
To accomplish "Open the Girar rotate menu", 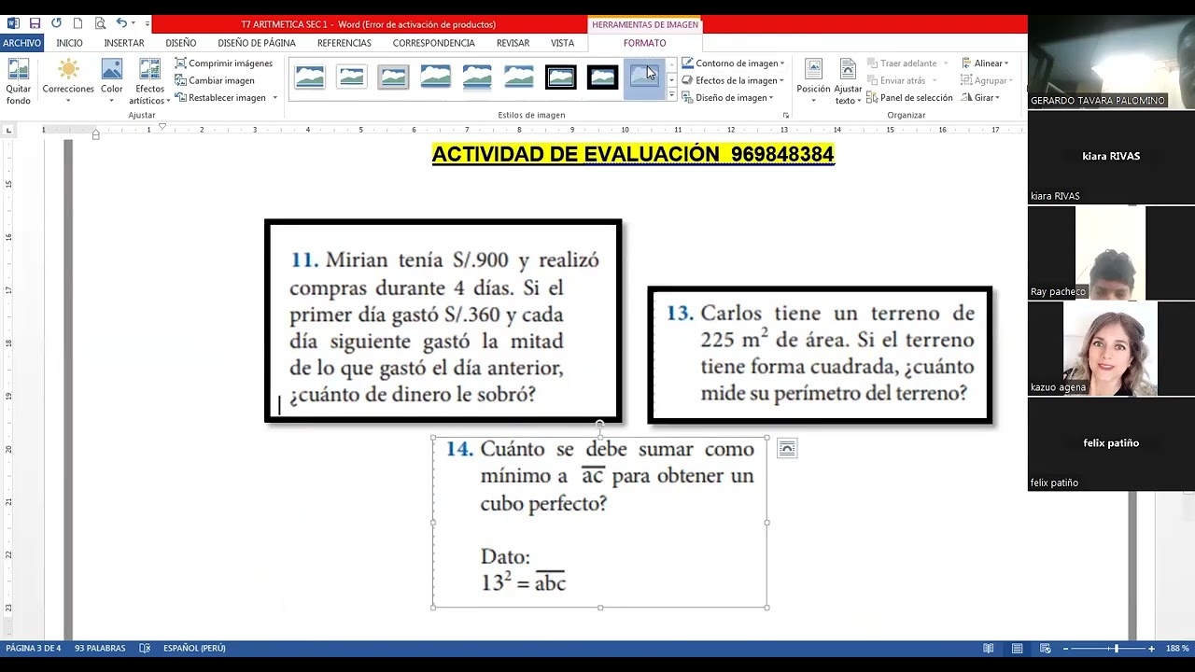I will point(980,97).
